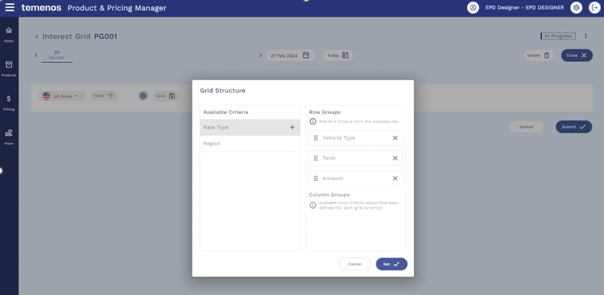
Task: Click Cancel in Grid Structure dialog
Action: [355, 264]
